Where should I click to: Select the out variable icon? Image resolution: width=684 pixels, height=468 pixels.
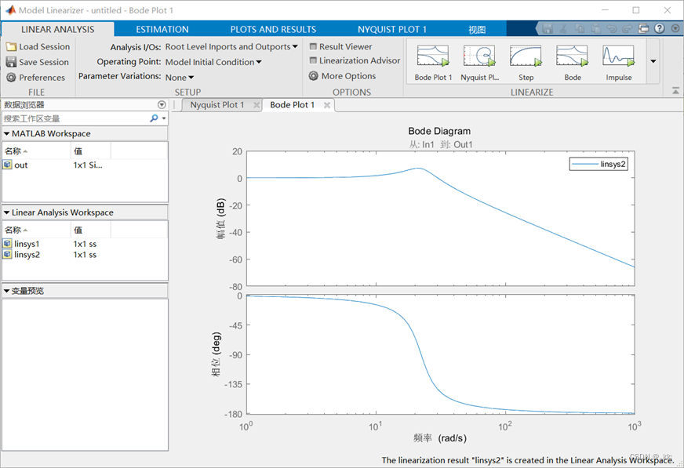pyautogui.click(x=7, y=165)
